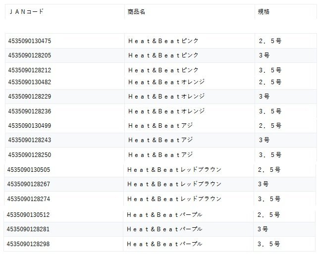319x257 pixels.
Task: Click Heat&Beatアジ name in row 4535090128250
Action: pos(160,155)
